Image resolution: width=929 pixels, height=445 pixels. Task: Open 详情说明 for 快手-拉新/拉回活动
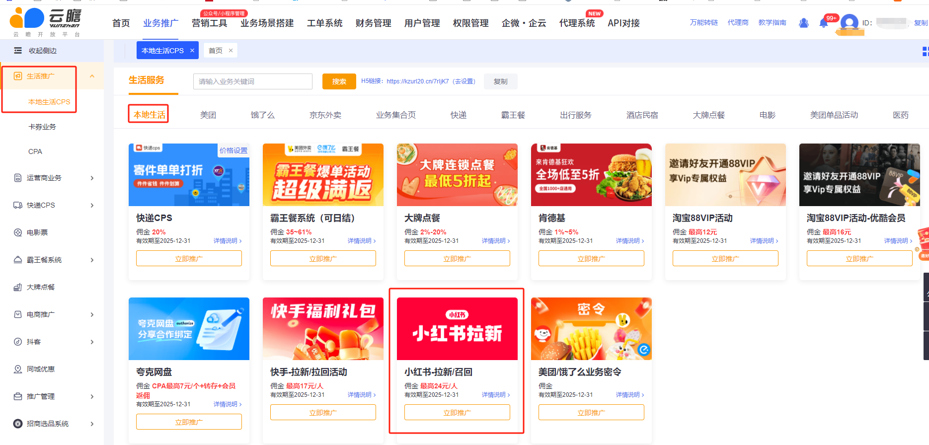362,395
